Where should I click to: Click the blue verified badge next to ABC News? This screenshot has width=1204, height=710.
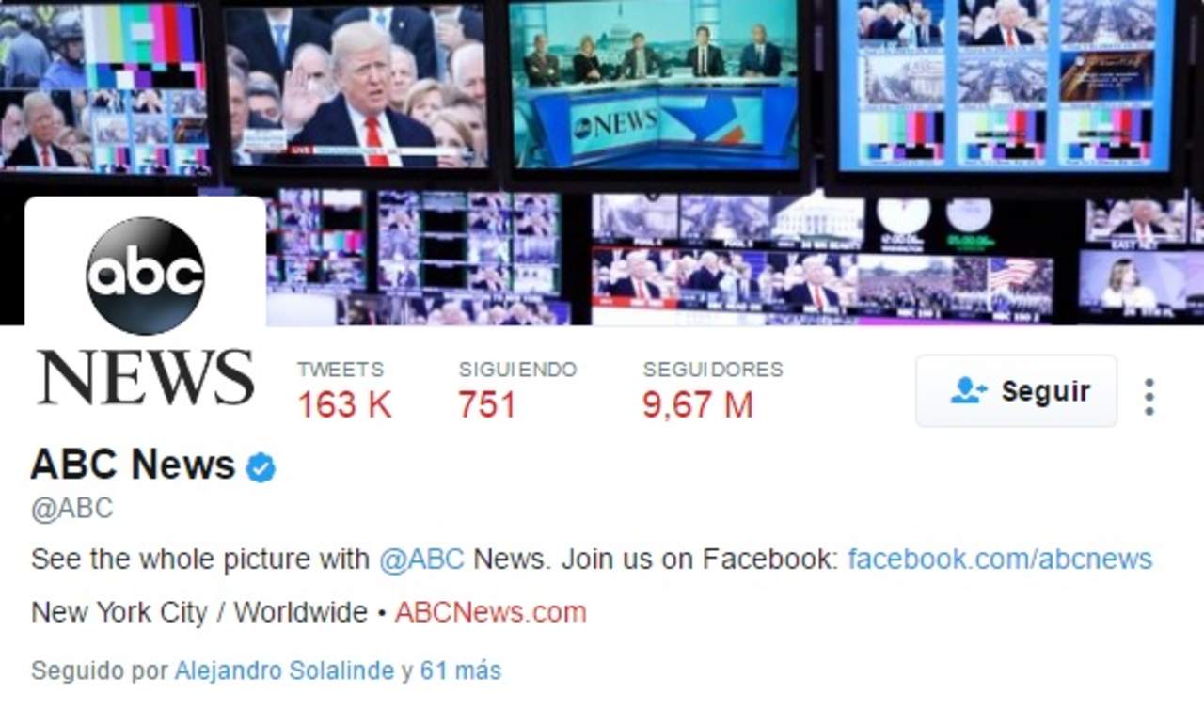click(261, 466)
